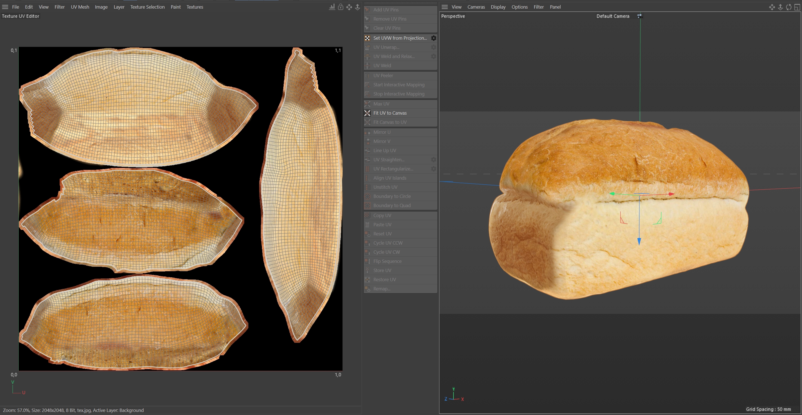Click the UV editor lock icon
The width and height of the screenshot is (802, 415).
pos(341,7)
